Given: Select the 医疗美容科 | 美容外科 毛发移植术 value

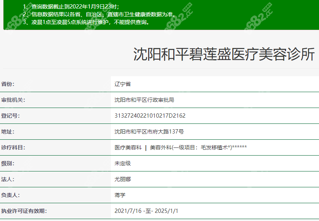Looking at the screenshot, I should point(181,147).
